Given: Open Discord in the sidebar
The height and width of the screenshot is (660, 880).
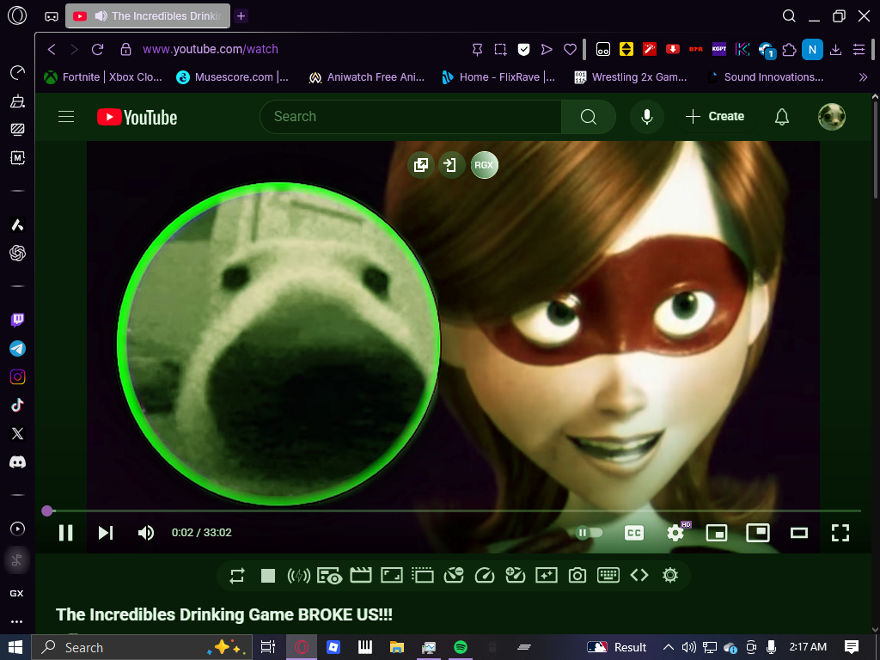Looking at the screenshot, I should [x=17, y=461].
